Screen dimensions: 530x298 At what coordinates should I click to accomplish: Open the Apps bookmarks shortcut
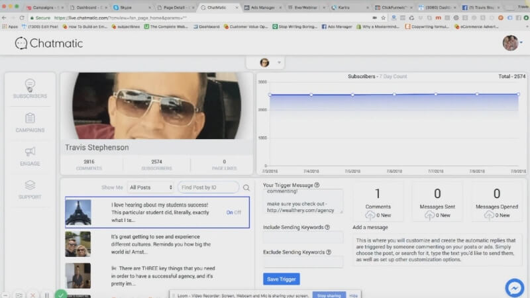10,26
